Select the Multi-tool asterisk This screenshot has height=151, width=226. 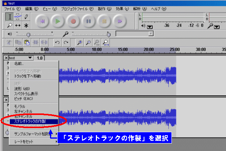[x=26, y=26]
